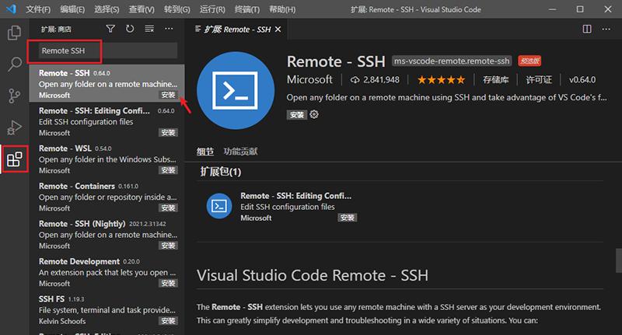Select Remote - WSL in extension list
This screenshot has height=335, width=622.
[107, 159]
